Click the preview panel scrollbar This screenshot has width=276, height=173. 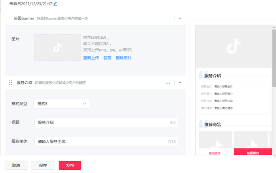(274, 58)
